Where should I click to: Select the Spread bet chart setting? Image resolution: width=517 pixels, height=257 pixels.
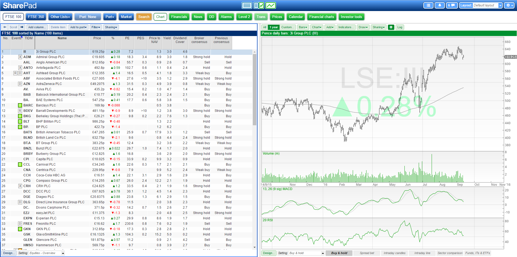pos(367,253)
